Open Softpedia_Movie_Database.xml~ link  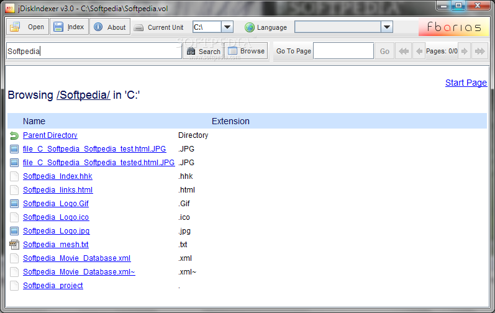coord(79,271)
